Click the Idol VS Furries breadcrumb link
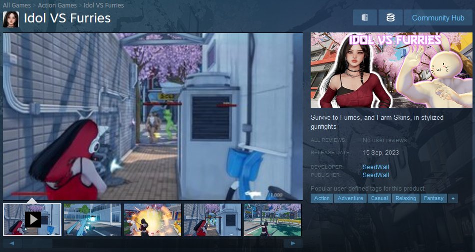 coord(103,5)
